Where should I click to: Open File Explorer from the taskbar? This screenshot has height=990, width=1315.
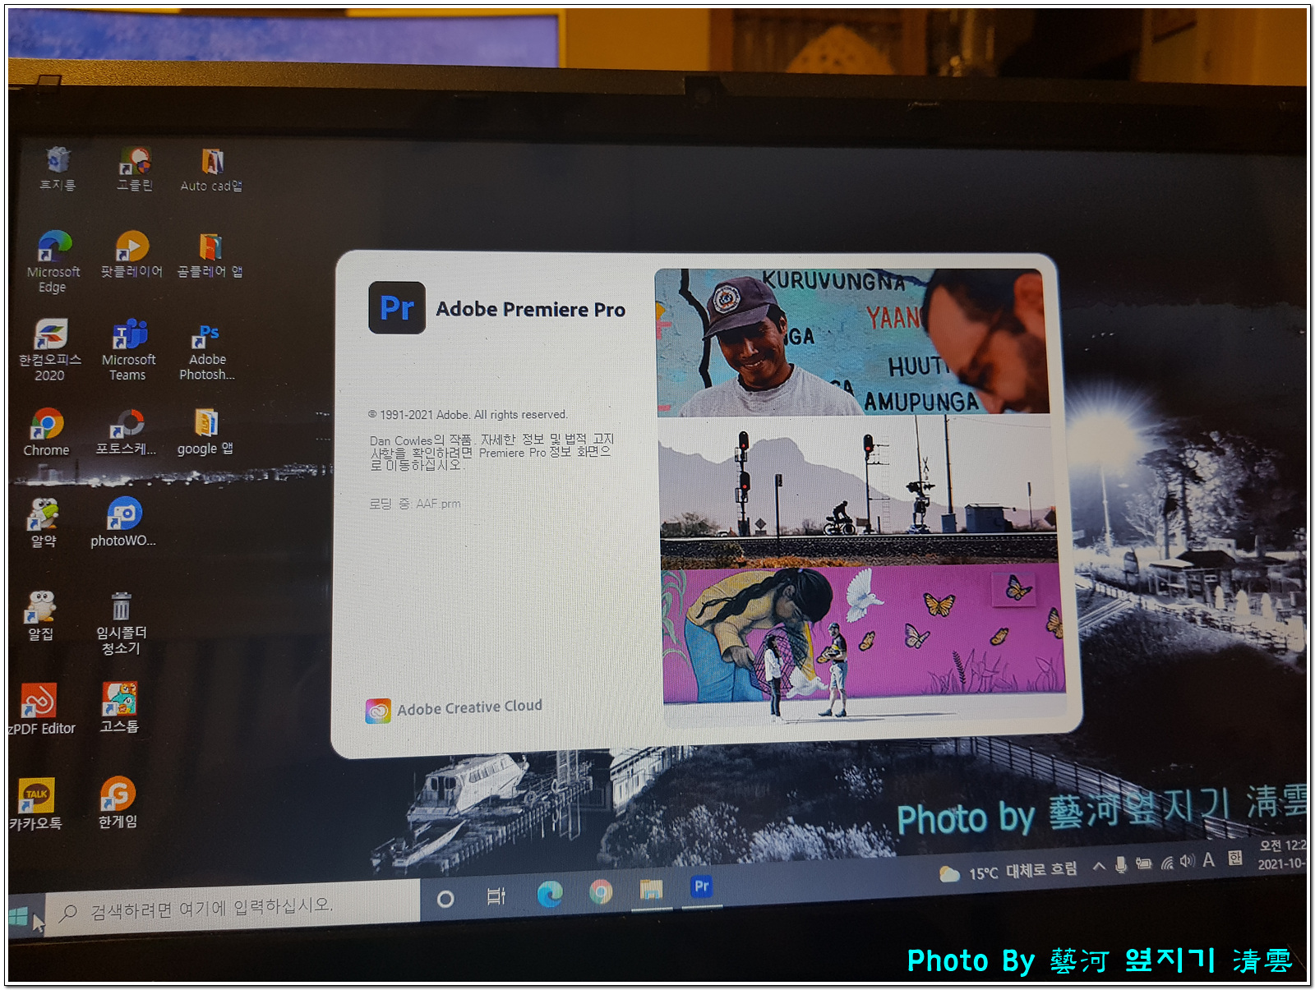coord(651,889)
